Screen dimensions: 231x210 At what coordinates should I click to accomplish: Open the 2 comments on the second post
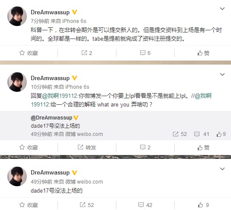click(x=145, y=147)
